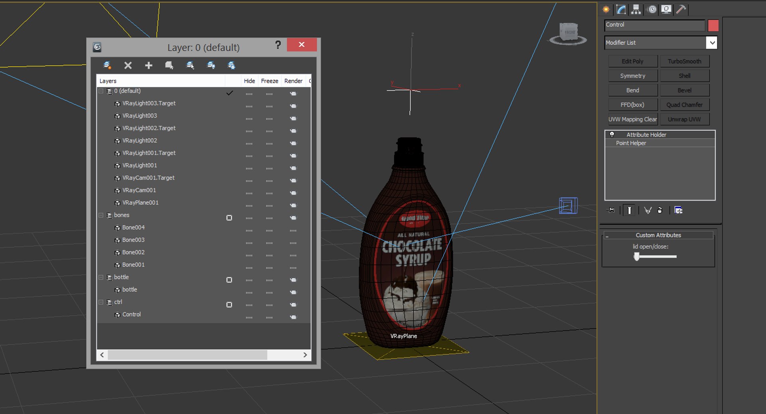The width and height of the screenshot is (766, 414).
Task: Click the Layer Manager icon in dialog title bar
Action: point(97,47)
